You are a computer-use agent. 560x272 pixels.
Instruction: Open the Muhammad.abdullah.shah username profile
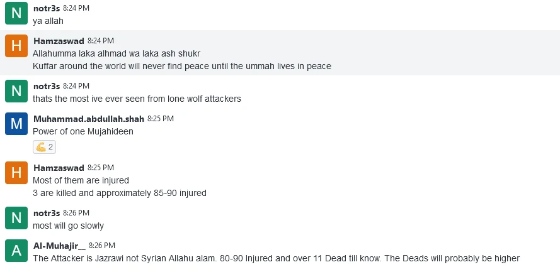click(x=89, y=118)
